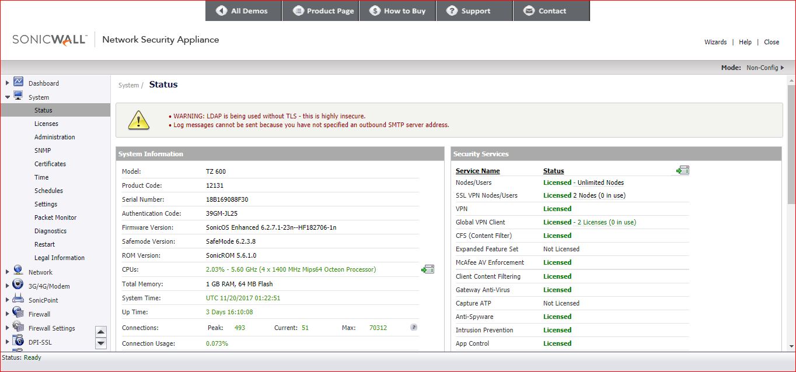Click the connections help question mark icon
Viewport: 796px width, 372px height.
coord(414,328)
